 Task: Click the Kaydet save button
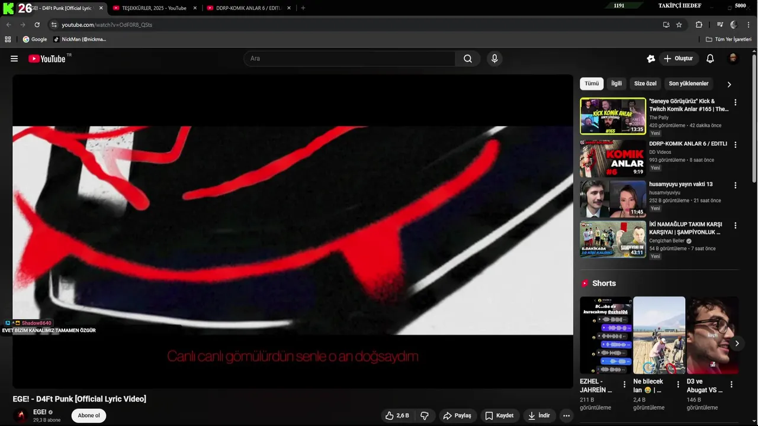click(x=499, y=415)
